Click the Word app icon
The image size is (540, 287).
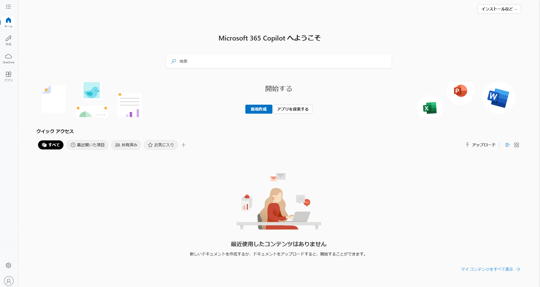[499, 98]
